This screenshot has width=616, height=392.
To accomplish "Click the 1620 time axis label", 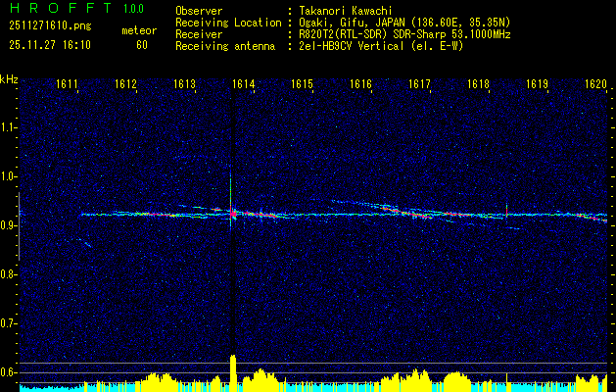I will coord(595,83).
